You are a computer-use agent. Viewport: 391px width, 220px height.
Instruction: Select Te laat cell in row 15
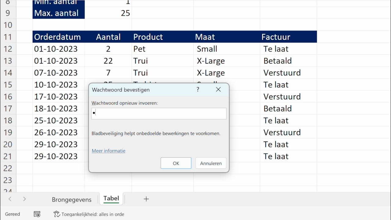288,85
